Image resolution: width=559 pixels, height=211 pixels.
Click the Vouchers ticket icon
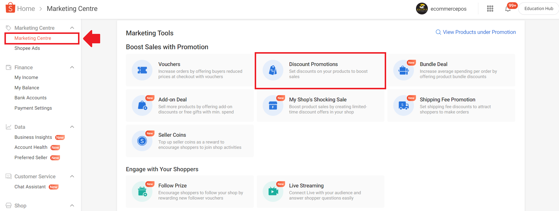click(x=142, y=70)
